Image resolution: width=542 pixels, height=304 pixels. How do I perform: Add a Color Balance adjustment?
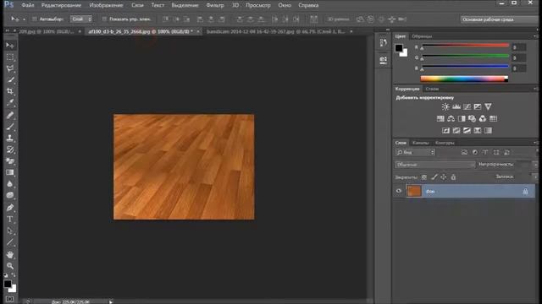[451, 118]
